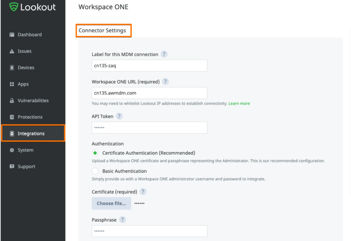
Task: Click the Passphrase input field
Action: [x=149, y=231]
